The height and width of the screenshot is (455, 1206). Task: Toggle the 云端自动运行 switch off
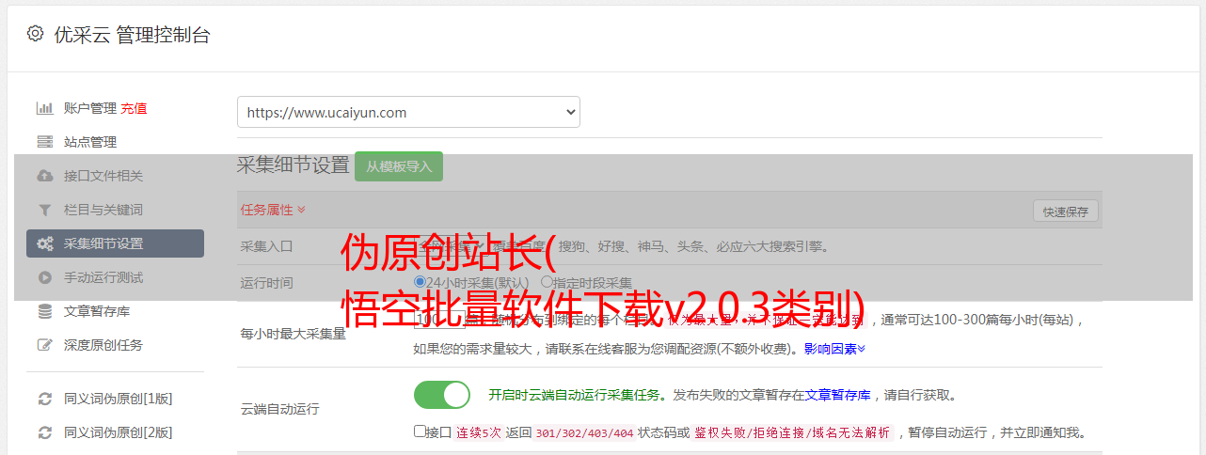pyautogui.click(x=442, y=395)
